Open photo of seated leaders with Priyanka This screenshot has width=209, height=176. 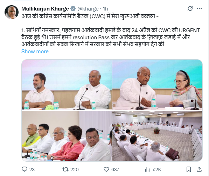pos(67,136)
